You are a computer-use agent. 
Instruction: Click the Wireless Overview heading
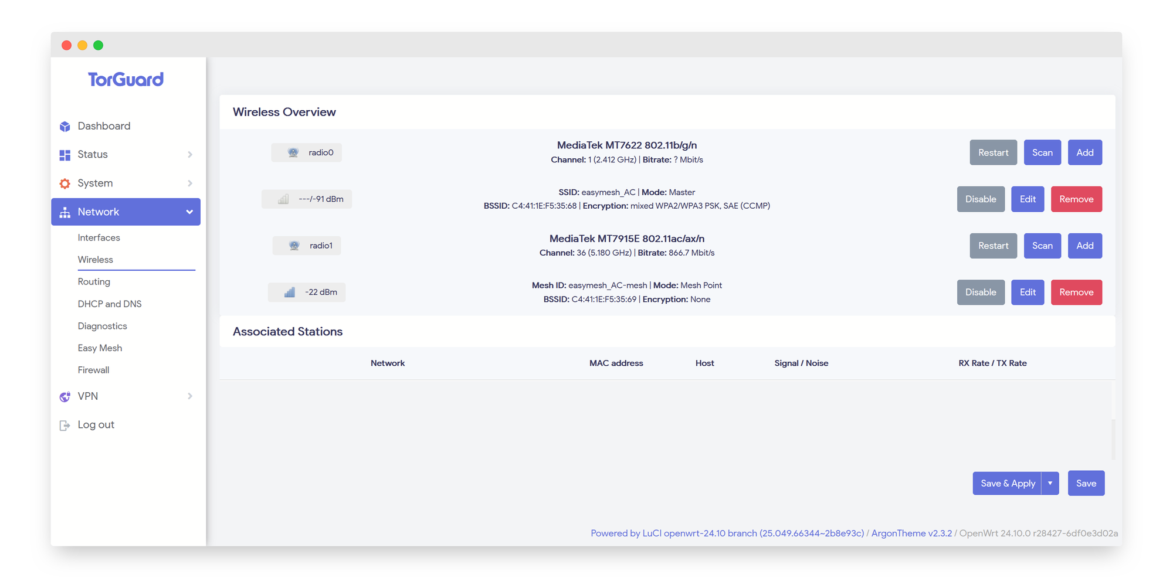284,112
